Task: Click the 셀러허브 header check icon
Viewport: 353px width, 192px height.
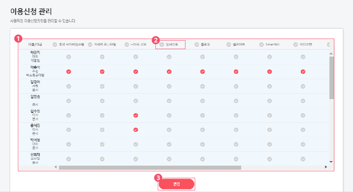Action: [x=229, y=44]
